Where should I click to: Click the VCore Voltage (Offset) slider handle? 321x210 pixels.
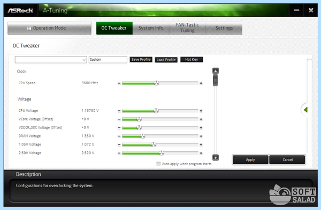[x=139, y=119]
